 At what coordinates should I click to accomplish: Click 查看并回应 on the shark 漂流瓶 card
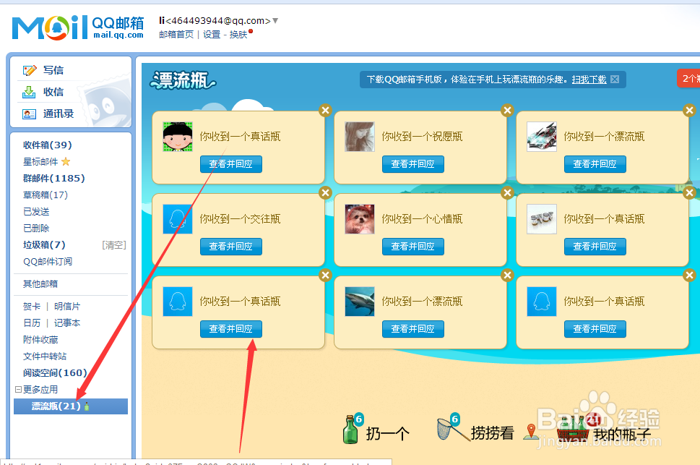point(413,329)
